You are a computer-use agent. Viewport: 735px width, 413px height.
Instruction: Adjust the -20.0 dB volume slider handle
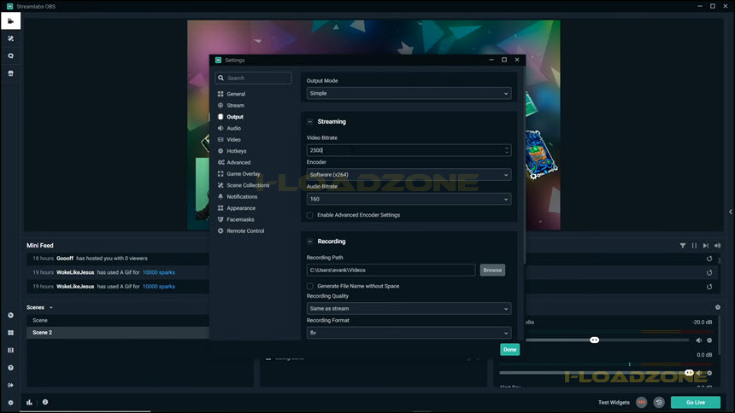594,340
